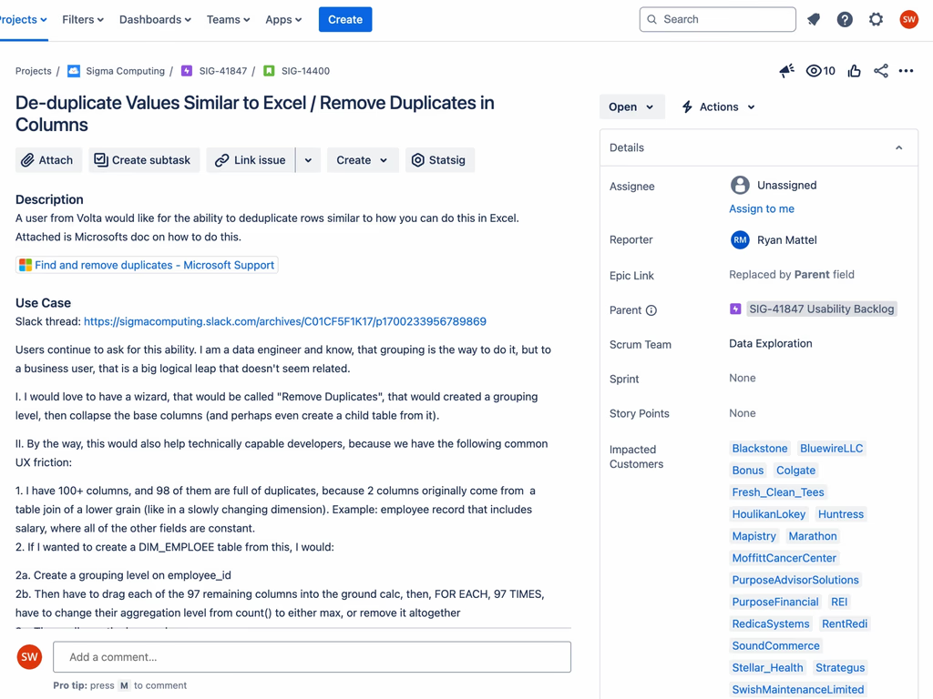Open the status dropdown showing Open
The height and width of the screenshot is (699, 933).
[x=631, y=106]
